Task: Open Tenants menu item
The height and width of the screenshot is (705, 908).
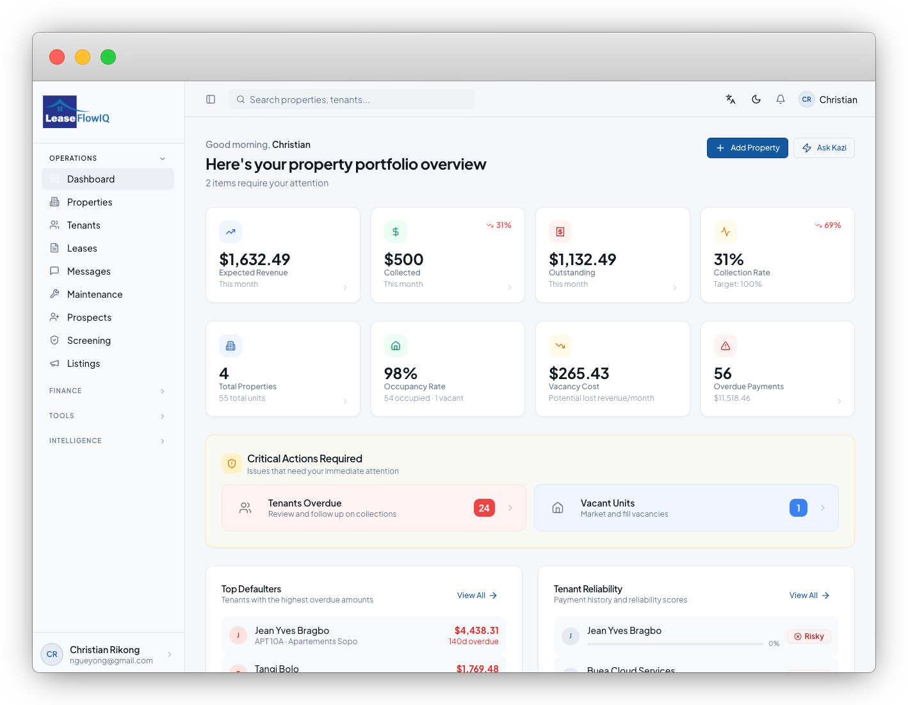Action: click(108, 225)
